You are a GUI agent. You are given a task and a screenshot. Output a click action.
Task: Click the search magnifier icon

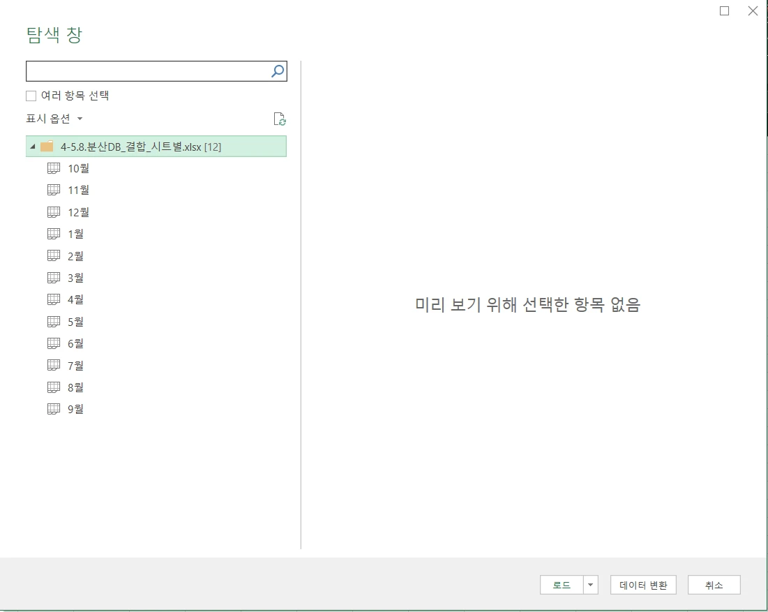pyautogui.click(x=278, y=71)
